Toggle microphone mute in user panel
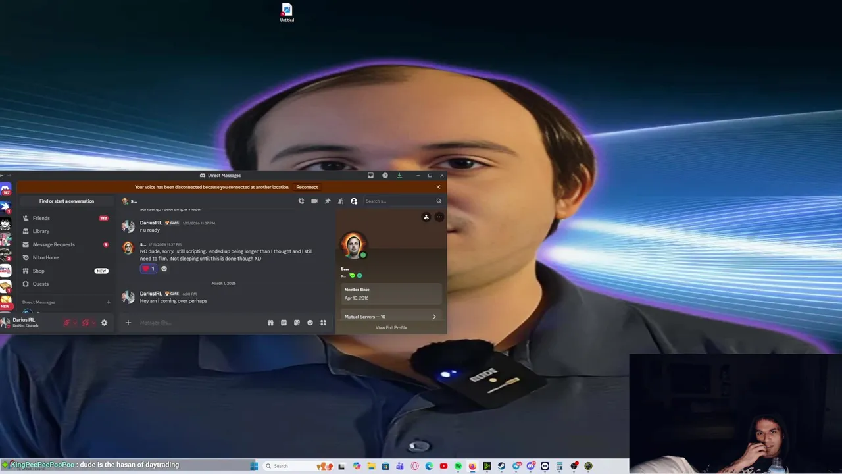842x474 pixels. 66,323
